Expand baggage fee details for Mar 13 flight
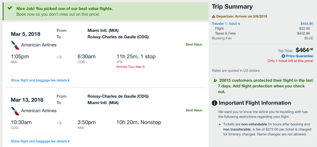The image size is (317, 147). click(40, 141)
